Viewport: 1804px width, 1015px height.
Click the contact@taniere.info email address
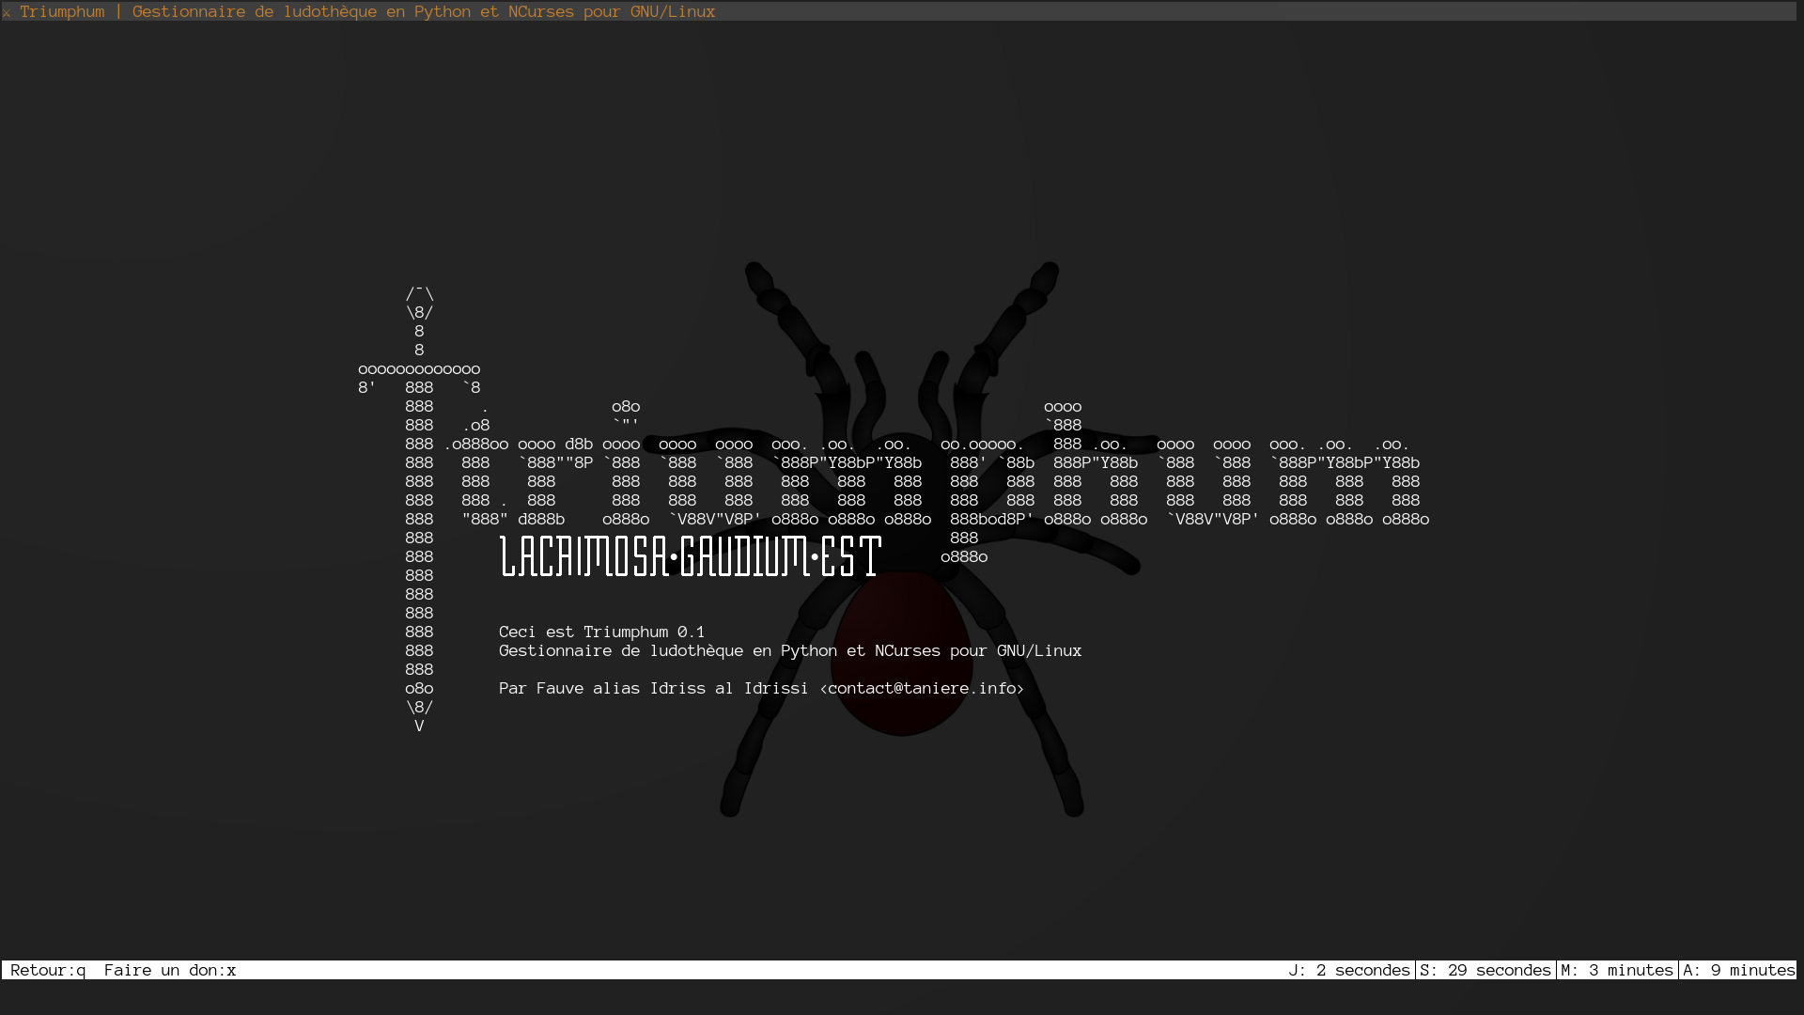pos(922,688)
